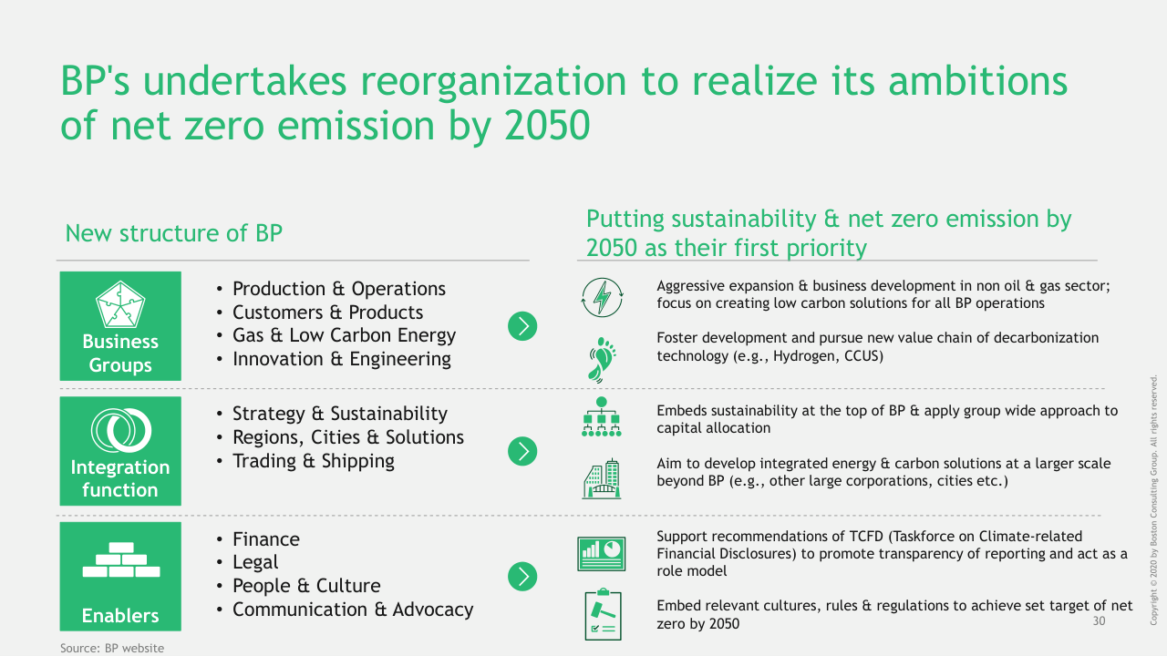Click the 'People & Culture' bullet item
Screen dimensions: 1167x656
click(306, 586)
